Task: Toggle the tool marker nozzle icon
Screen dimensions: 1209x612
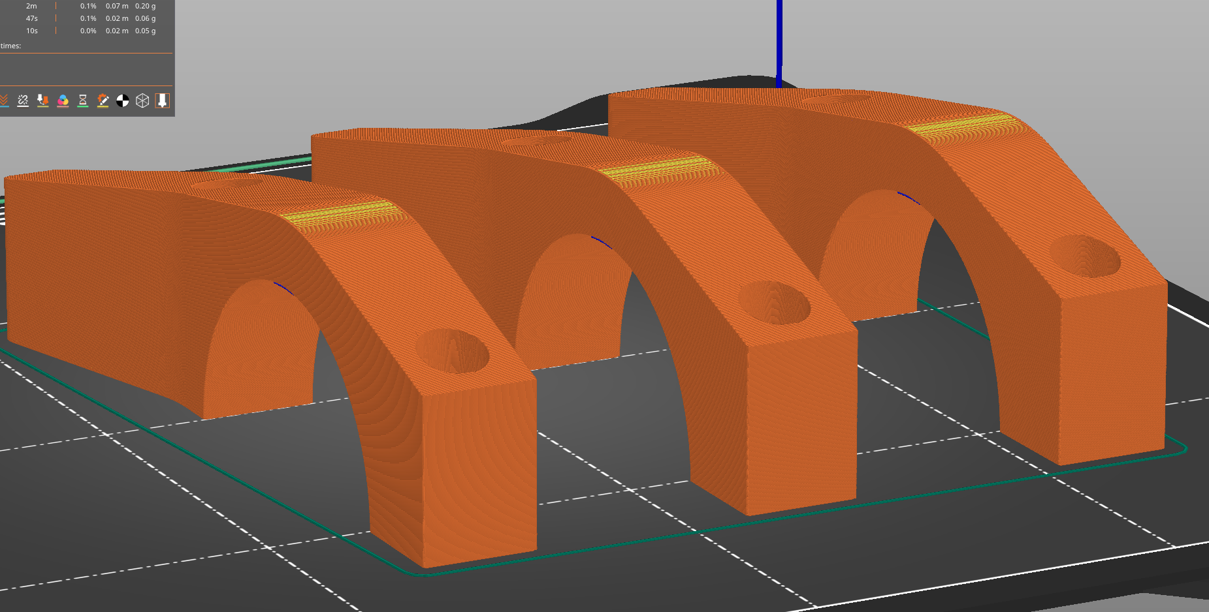Action: point(162,100)
